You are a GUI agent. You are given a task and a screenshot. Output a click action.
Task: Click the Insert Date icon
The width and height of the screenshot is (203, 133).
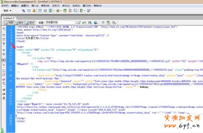click(65, 11)
